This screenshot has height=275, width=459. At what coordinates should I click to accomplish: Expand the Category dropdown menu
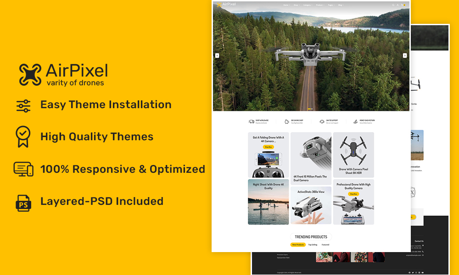308,5
